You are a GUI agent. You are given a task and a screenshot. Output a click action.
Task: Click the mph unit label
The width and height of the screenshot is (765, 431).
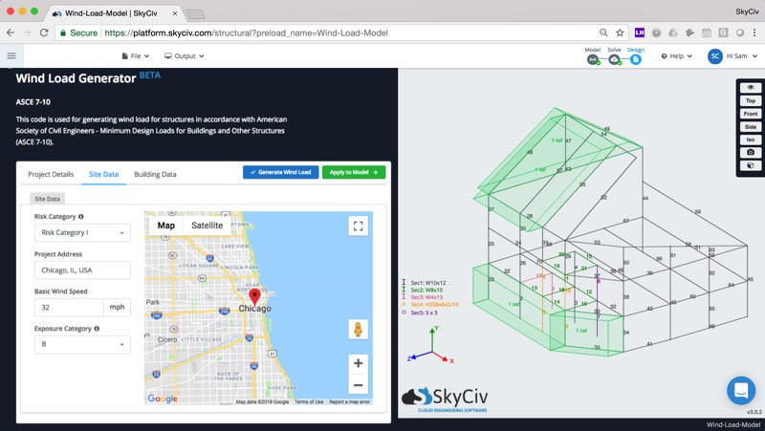click(x=117, y=307)
